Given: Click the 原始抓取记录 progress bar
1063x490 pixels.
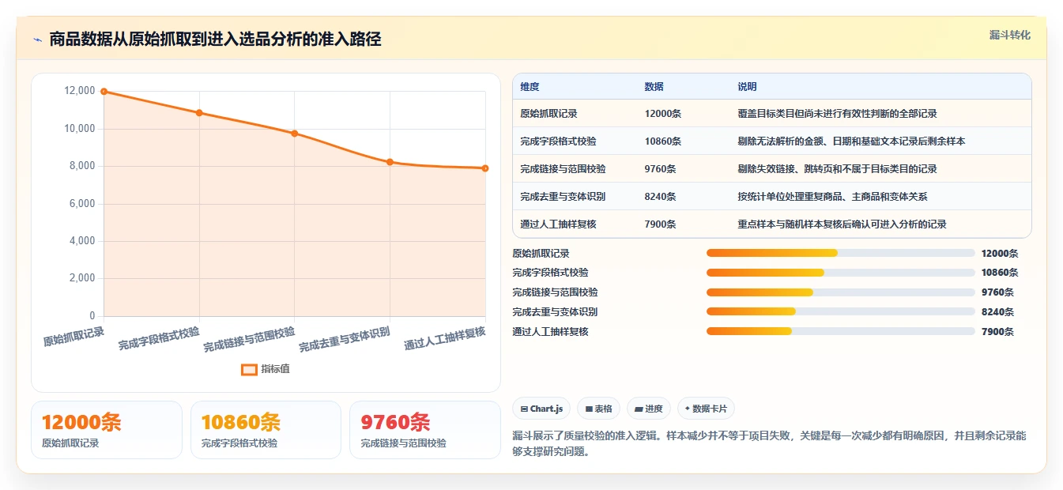Looking at the screenshot, I should tap(840, 253).
